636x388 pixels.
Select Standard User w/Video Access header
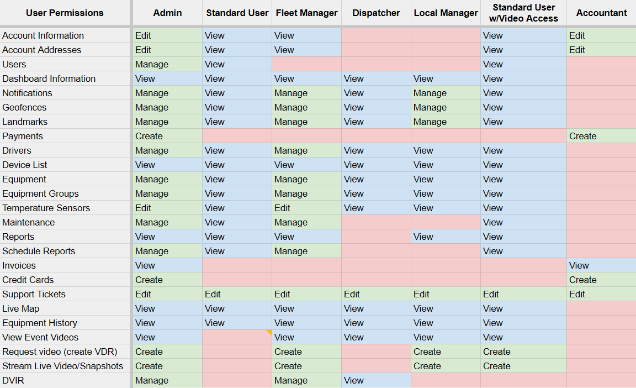pos(523,13)
